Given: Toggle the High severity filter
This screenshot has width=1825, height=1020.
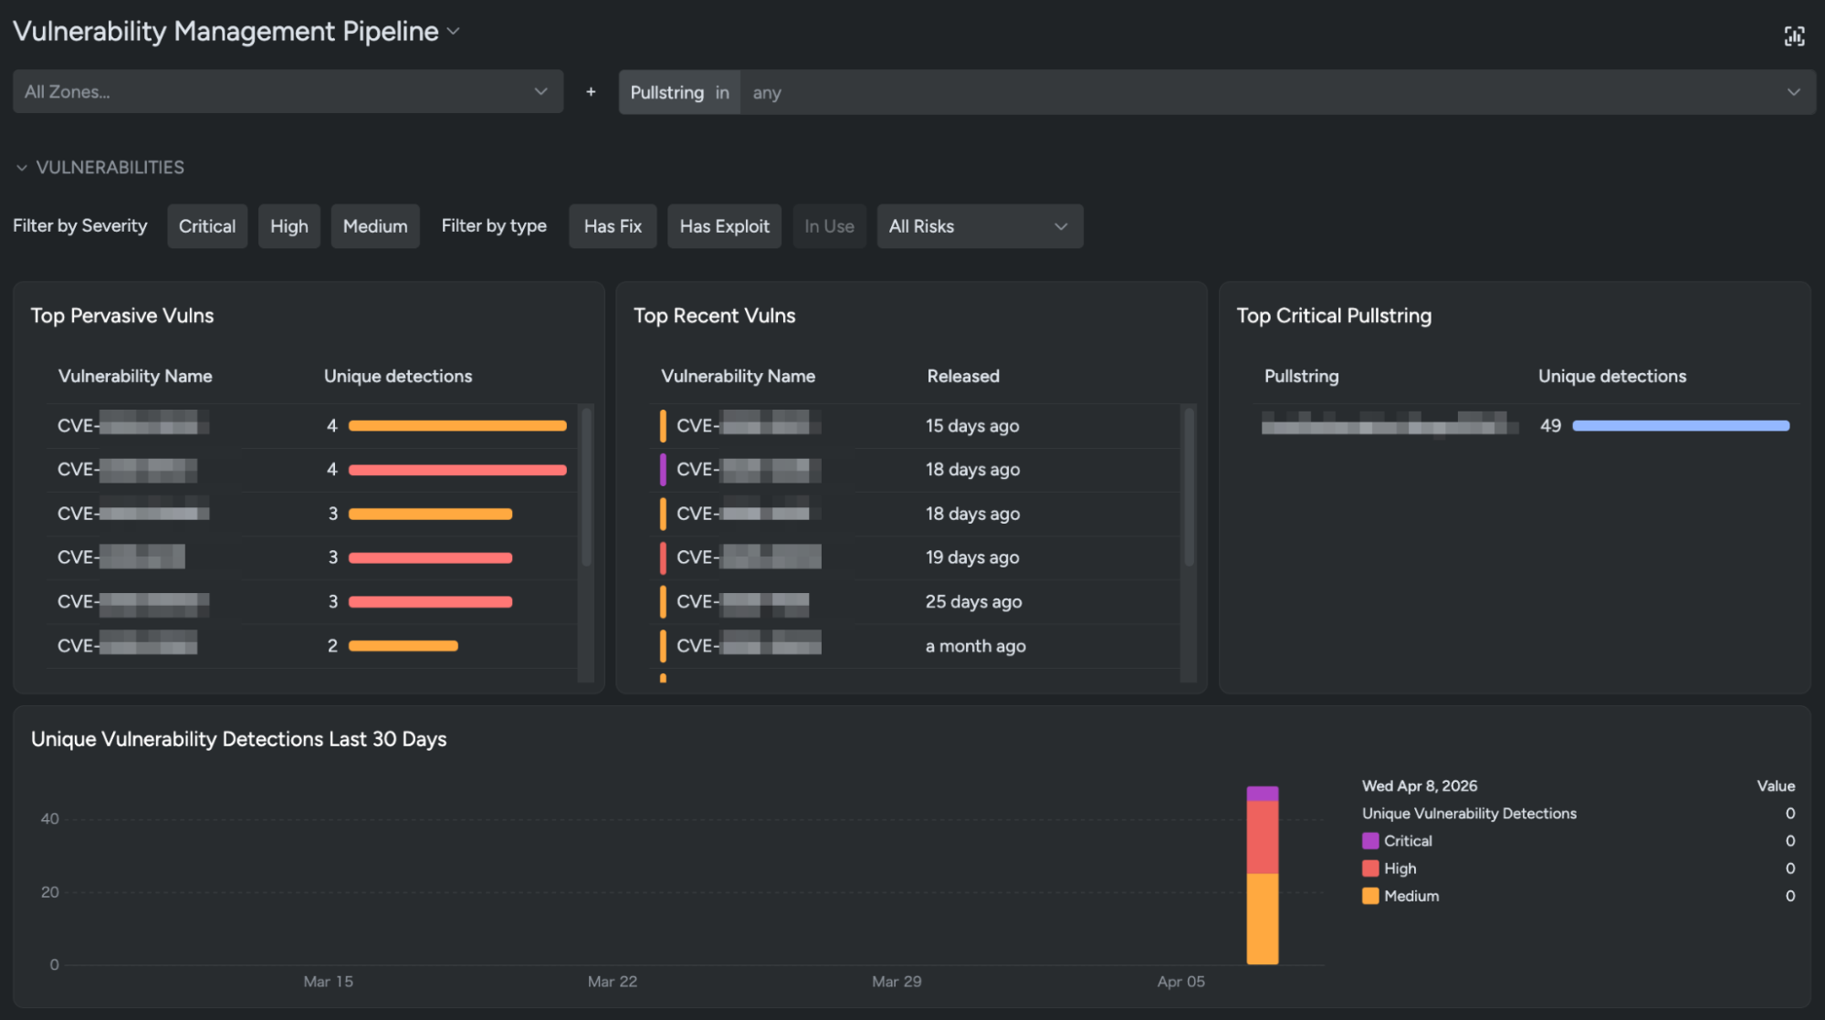Looking at the screenshot, I should coord(288,226).
